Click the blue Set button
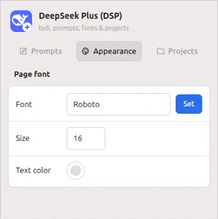This screenshot has width=218, height=219. coord(189,104)
